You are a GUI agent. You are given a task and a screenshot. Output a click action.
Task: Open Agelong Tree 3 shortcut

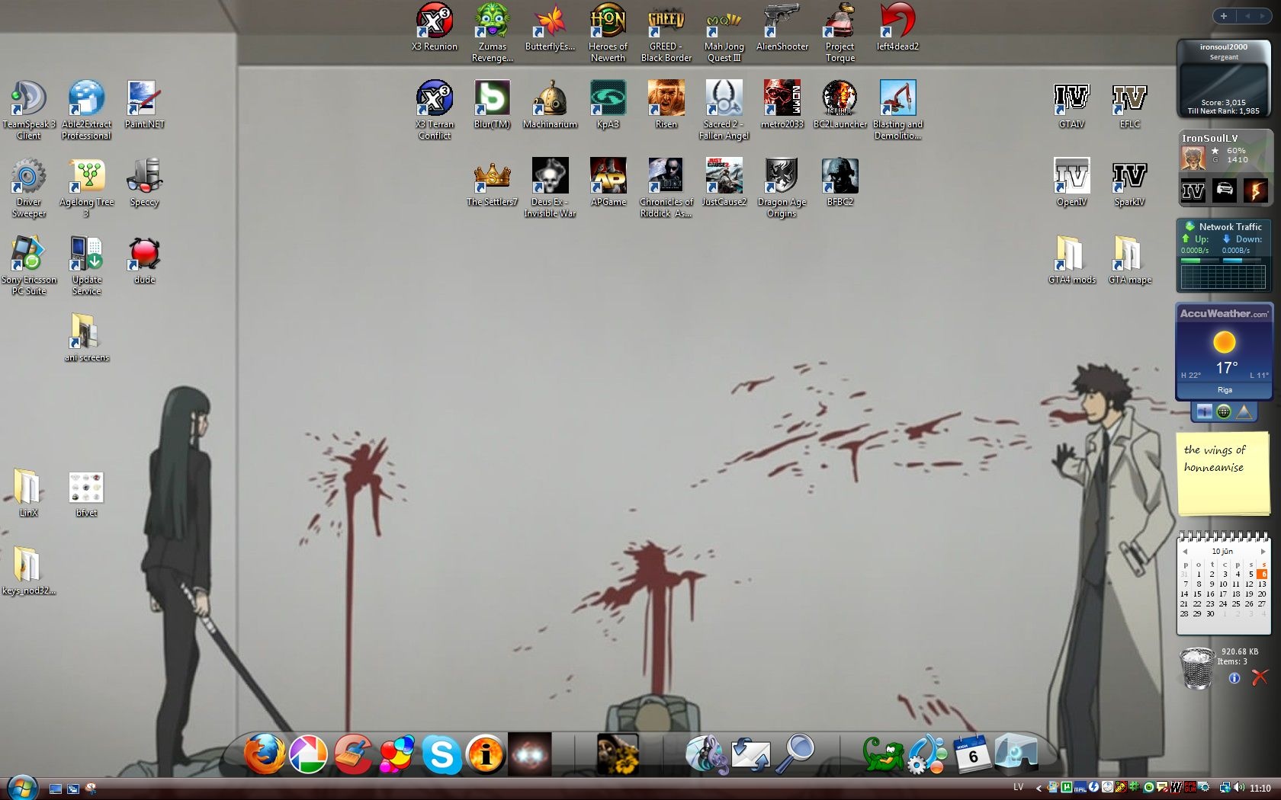[x=86, y=188]
